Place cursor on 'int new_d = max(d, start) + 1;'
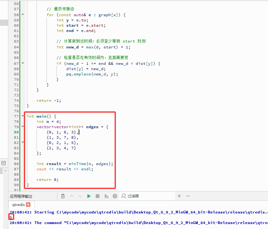The image size is (268, 229). pyautogui.click(x=93, y=47)
